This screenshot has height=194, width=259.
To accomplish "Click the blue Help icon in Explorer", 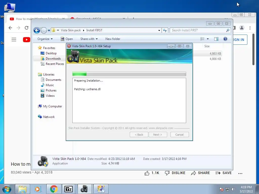I will pos(225,39).
